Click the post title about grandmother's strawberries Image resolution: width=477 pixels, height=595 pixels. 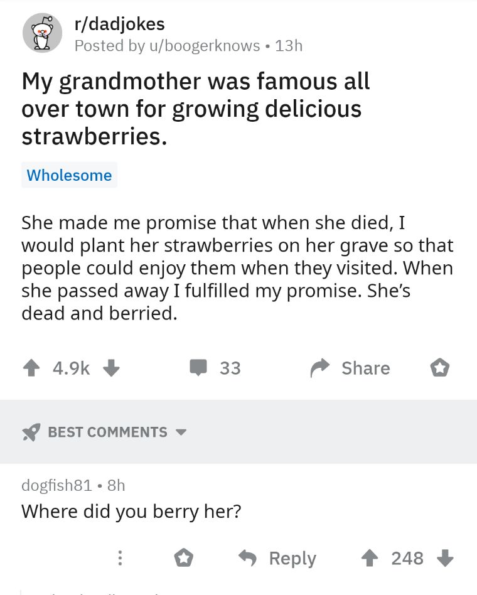click(x=195, y=109)
